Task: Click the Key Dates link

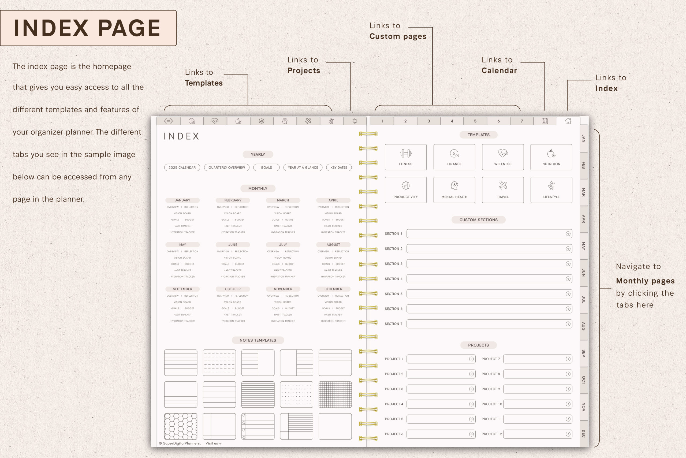Action: point(339,167)
